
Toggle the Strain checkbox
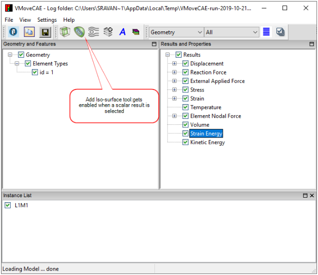click(185, 99)
